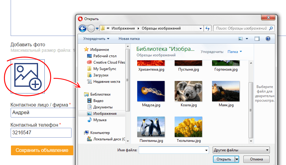Click the change view icon in toolbar
286x165 pixels.
[x=241, y=39]
